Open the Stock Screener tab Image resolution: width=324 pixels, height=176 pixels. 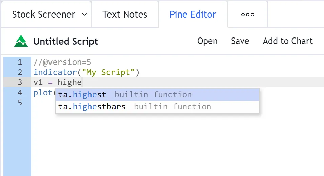click(x=43, y=15)
